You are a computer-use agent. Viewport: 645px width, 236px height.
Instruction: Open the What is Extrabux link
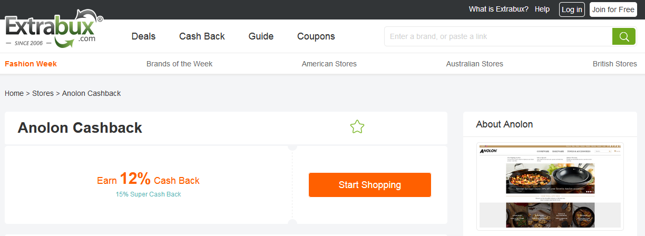coord(499,9)
